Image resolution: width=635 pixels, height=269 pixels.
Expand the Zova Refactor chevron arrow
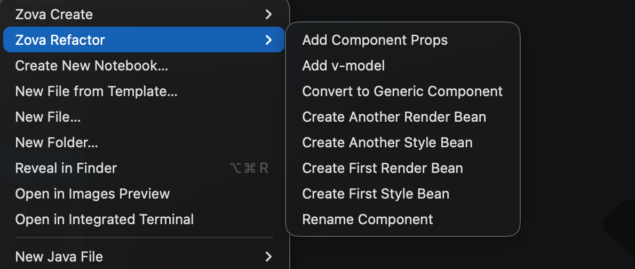click(268, 40)
